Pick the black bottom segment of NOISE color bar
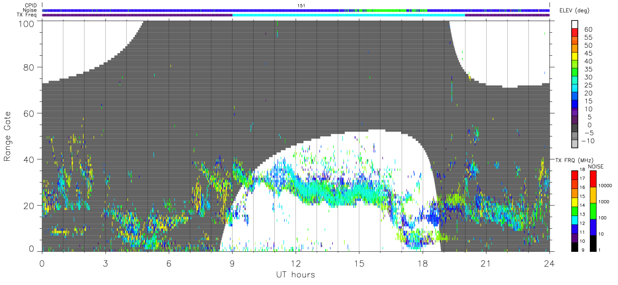Viewport: 618px width, 285px height. tap(594, 242)
